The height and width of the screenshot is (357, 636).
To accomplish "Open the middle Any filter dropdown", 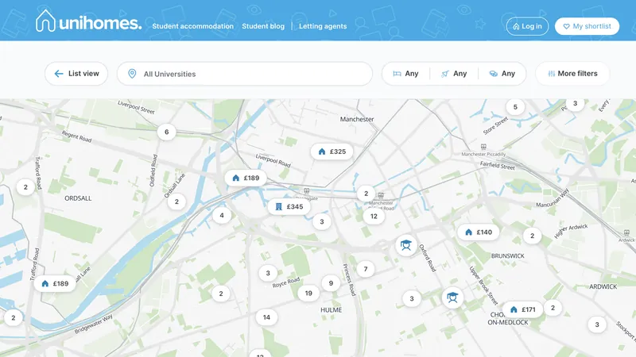I will pos(454,74).
